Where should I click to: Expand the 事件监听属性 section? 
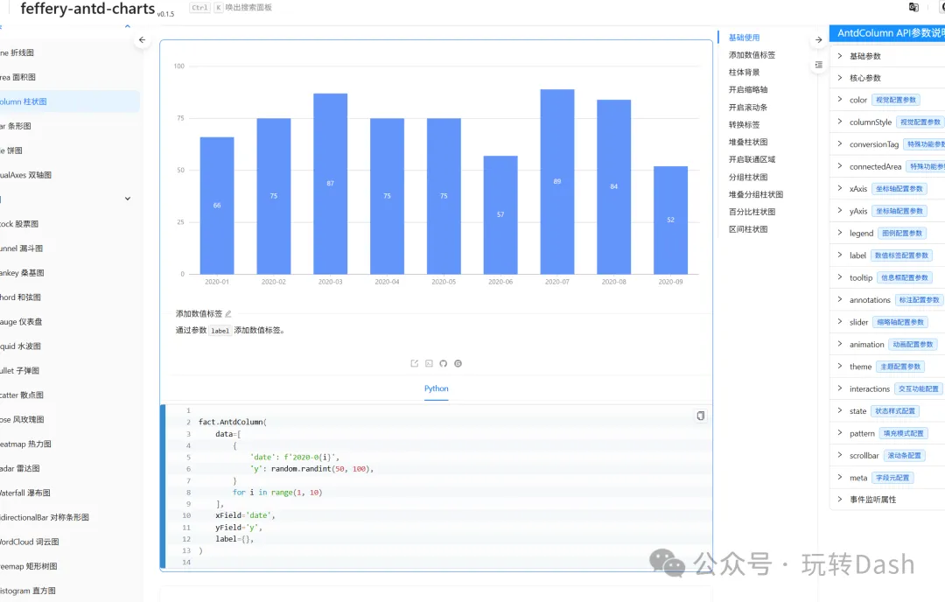[x=872, y=500]
